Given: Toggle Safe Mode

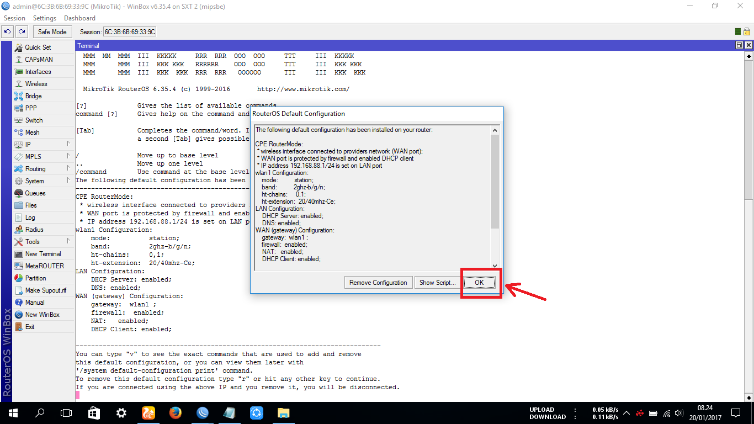Looking at the screenshot, I should pos(52,32).
